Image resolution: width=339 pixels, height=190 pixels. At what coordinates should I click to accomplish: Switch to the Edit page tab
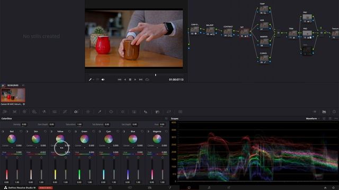click(x=149, y=188)
